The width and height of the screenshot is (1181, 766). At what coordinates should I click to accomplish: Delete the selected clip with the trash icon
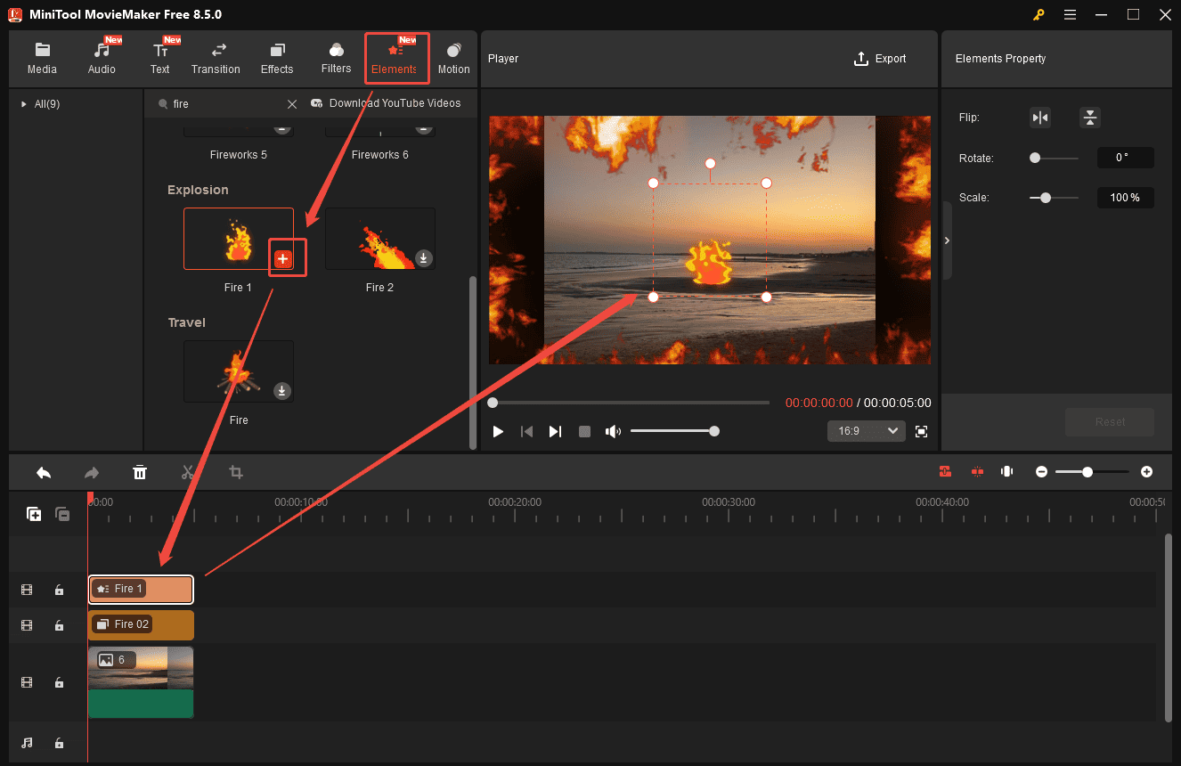[x=140, y=472]
